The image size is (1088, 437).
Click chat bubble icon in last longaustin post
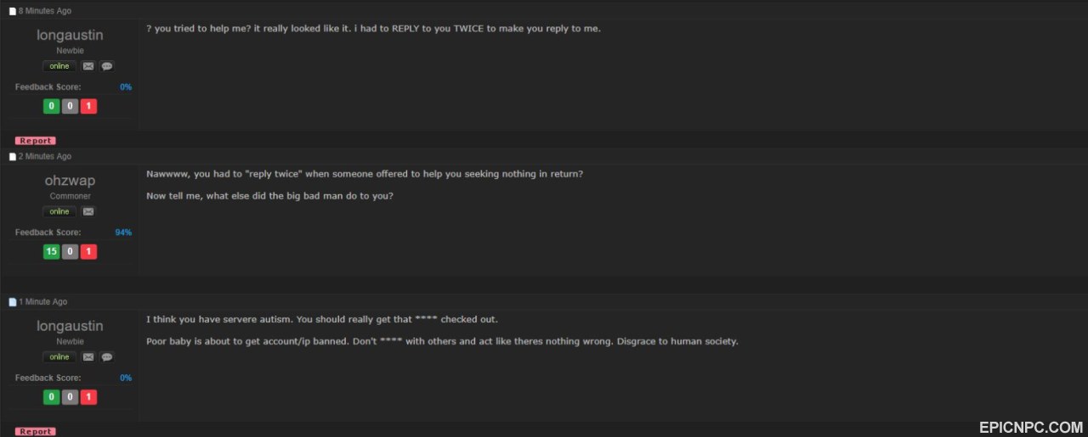(x=107, y=357)
